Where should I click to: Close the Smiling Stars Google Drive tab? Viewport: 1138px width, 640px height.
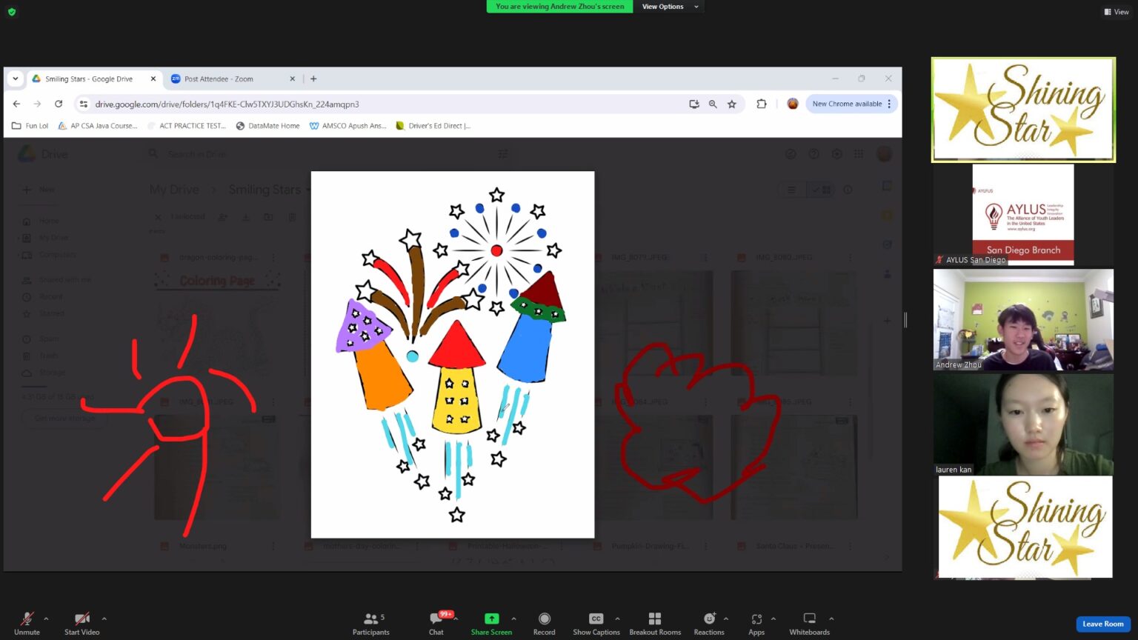click(153, 79)
